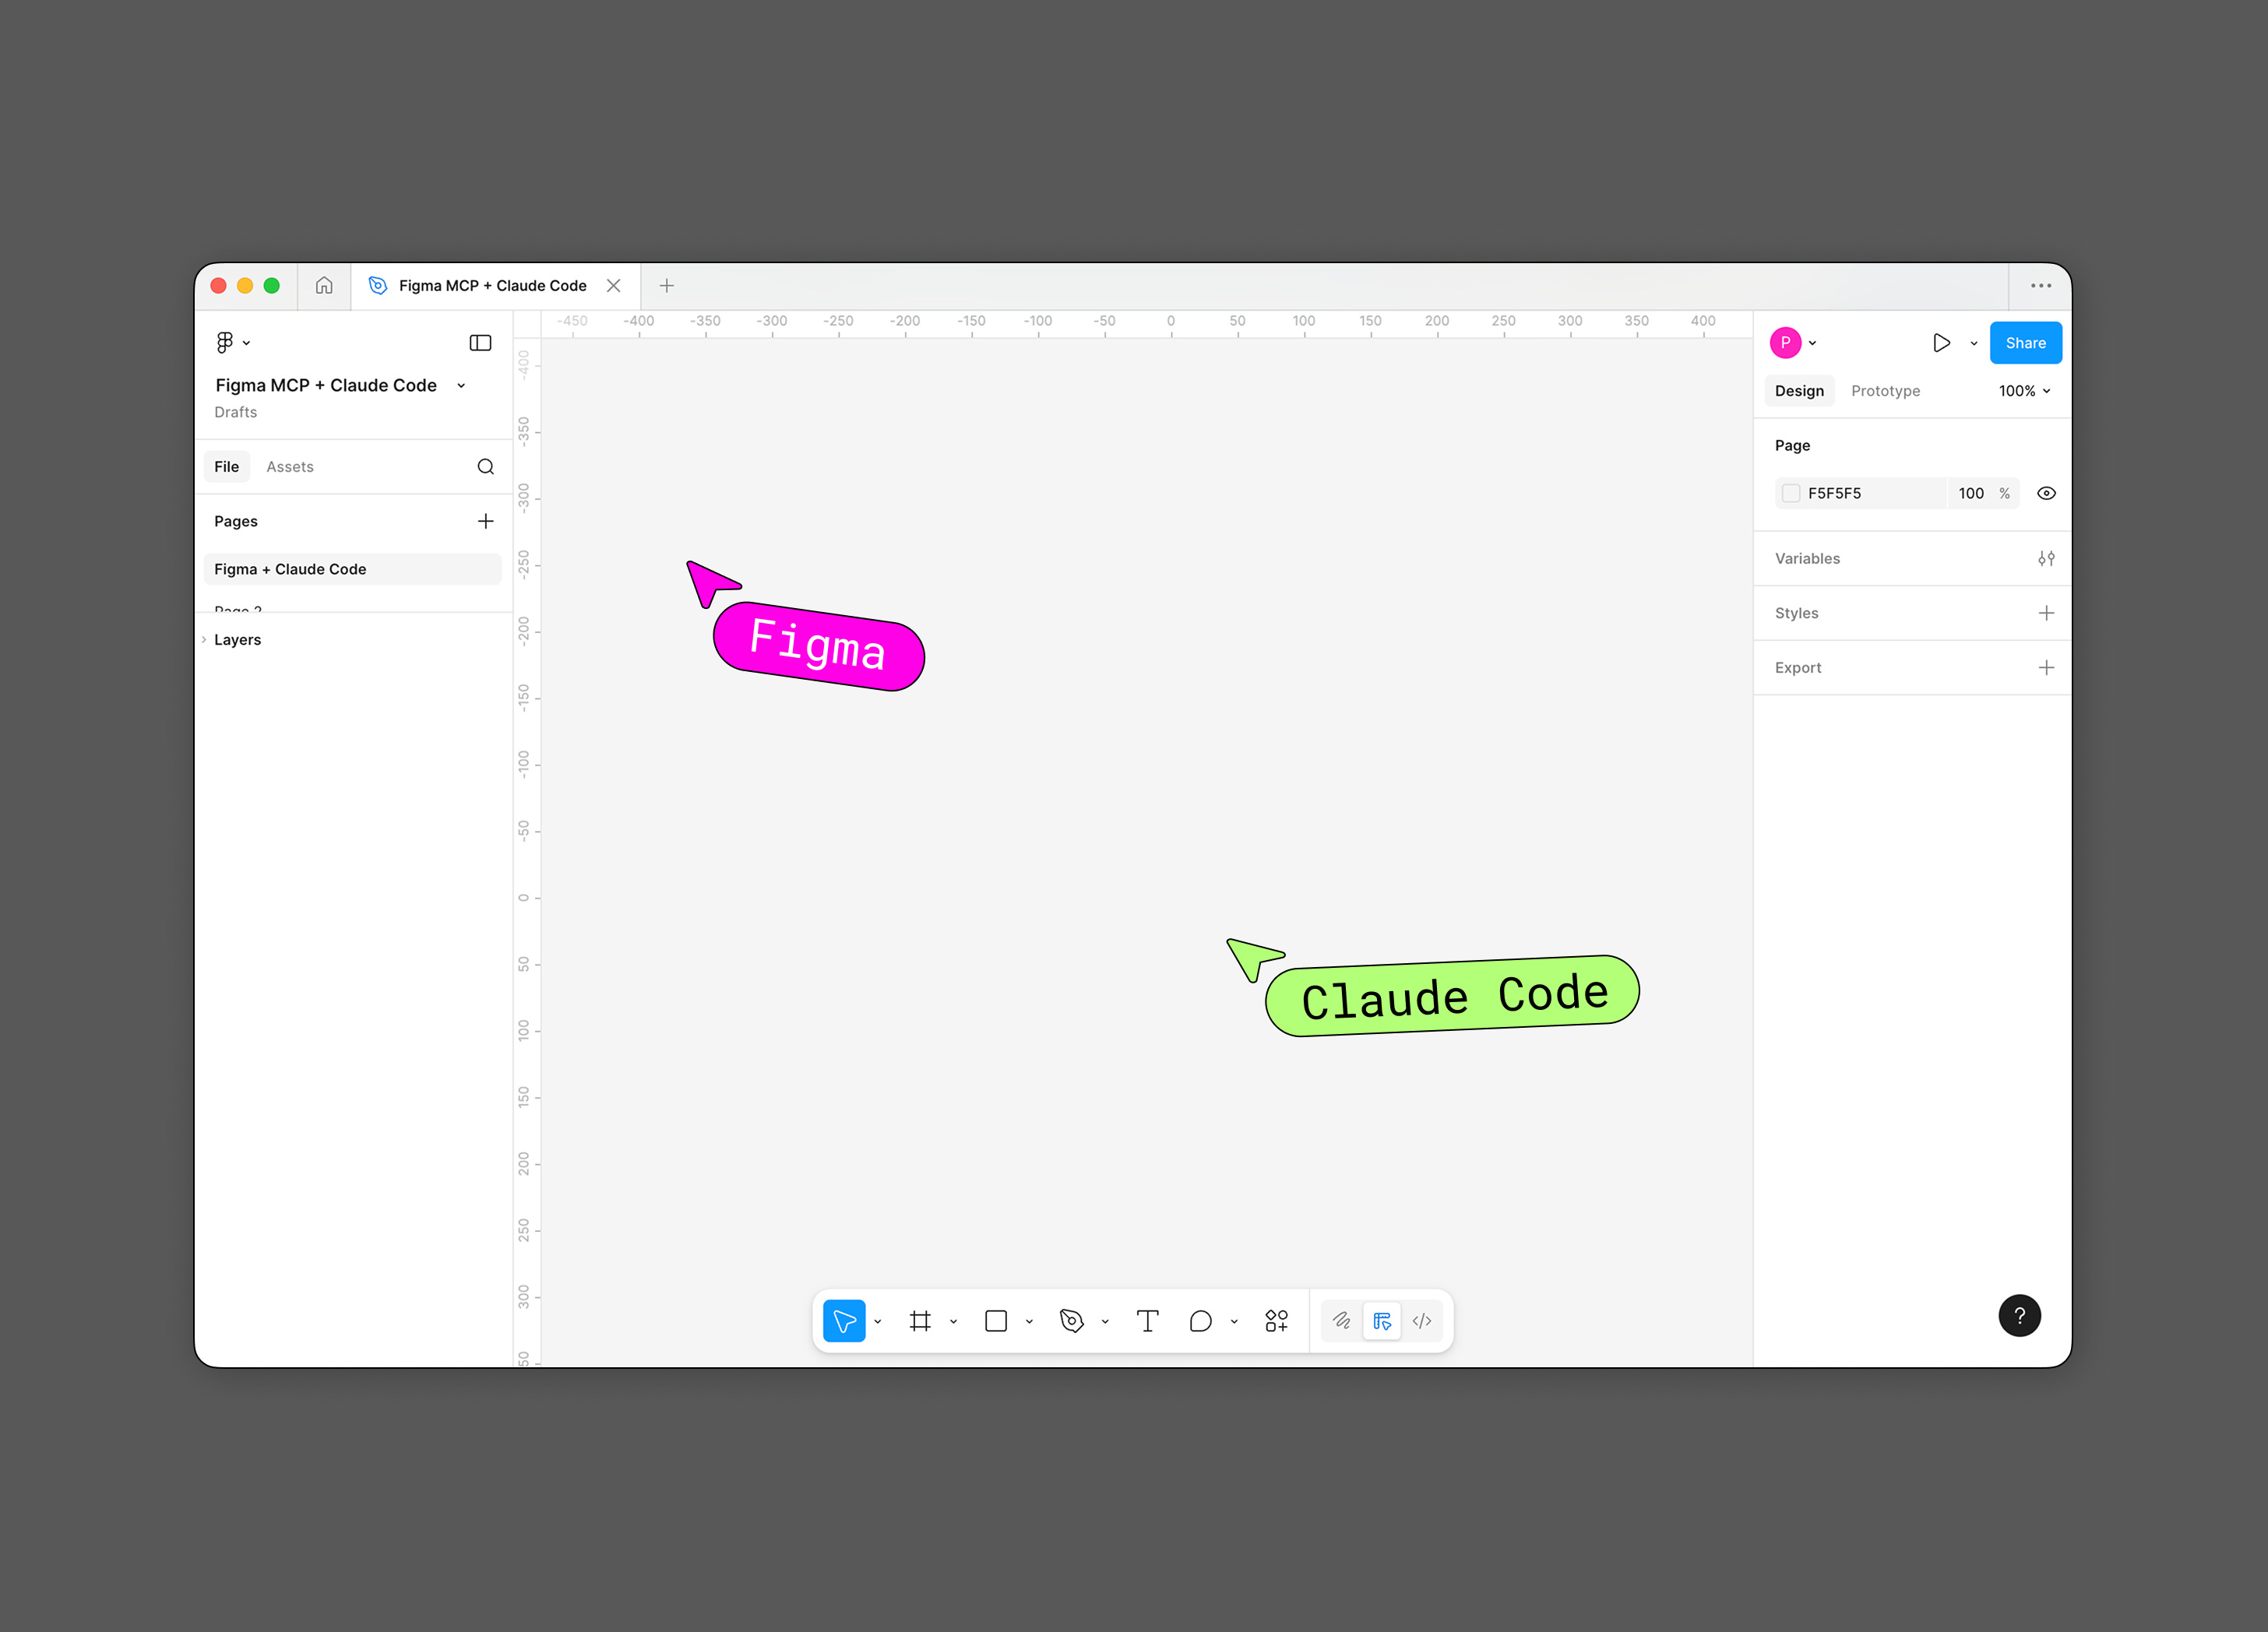Select the Frame tool in toolbar
The height and width of the screenshot is (1632, 2268).
point(919,1321)
